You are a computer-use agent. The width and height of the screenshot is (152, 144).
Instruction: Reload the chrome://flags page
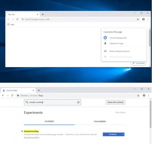tap(12, 96)
